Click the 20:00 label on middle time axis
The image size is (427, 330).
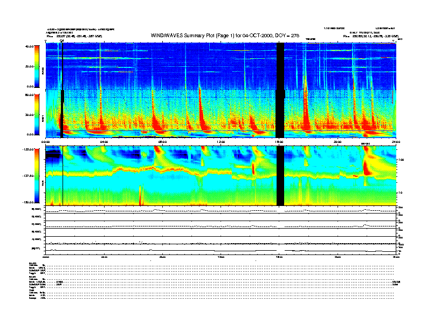click(x=338, y=142)
